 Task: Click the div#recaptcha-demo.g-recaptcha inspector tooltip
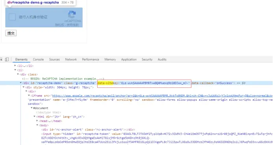(x=41, y=3)
